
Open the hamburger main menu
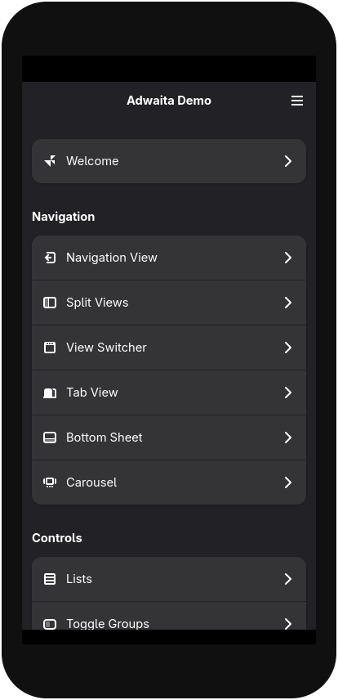click(x=297, y=101)
